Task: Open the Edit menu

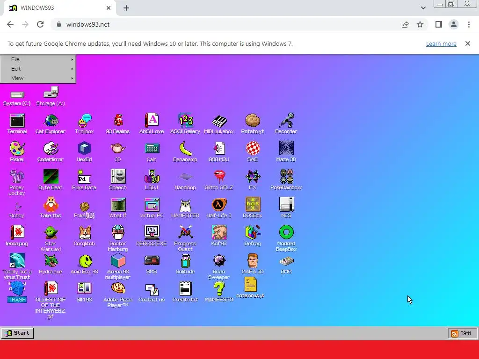Action: (x=38, y=69)
